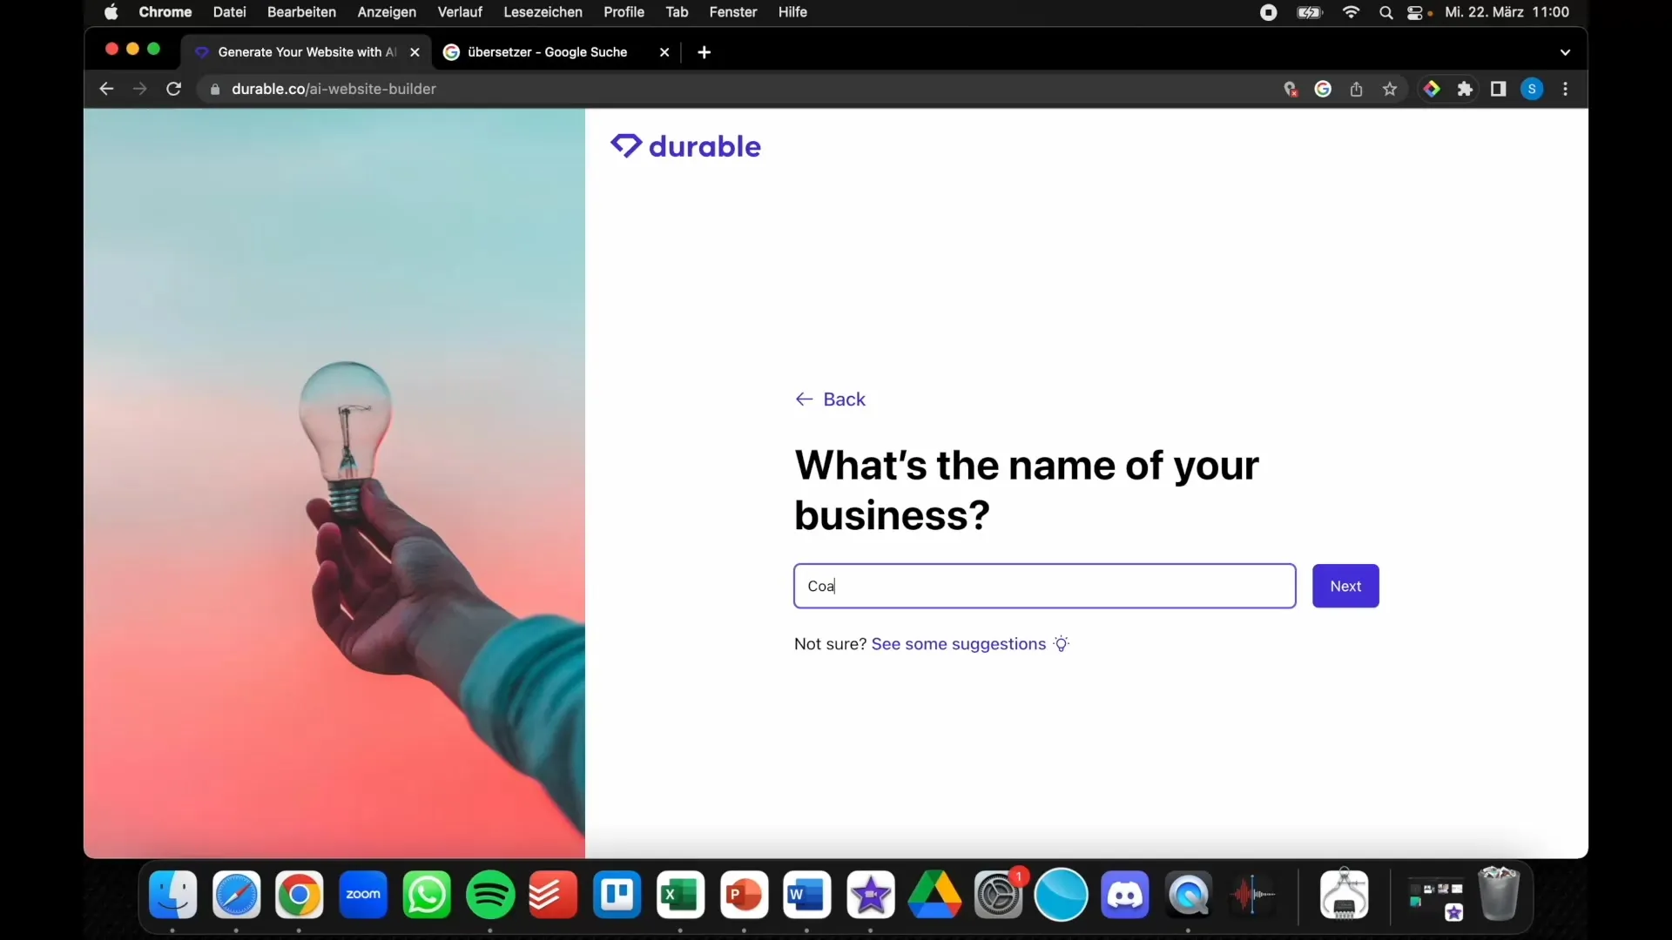1672x940 pixels.
Task: Open the Anzeigen menu
Action: (x=387, y=12)
